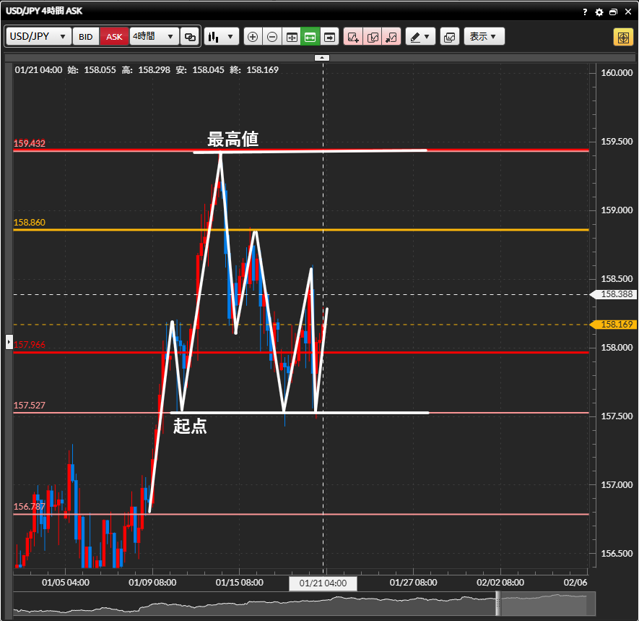
Task: Click the orange crosshair target button
Action: click(x=623, y=37)
